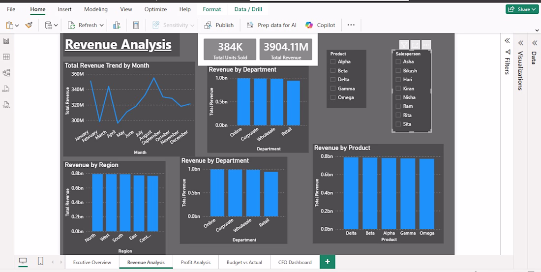
Task: Open DAX query view in left sidebar
Action: [6, 89]
